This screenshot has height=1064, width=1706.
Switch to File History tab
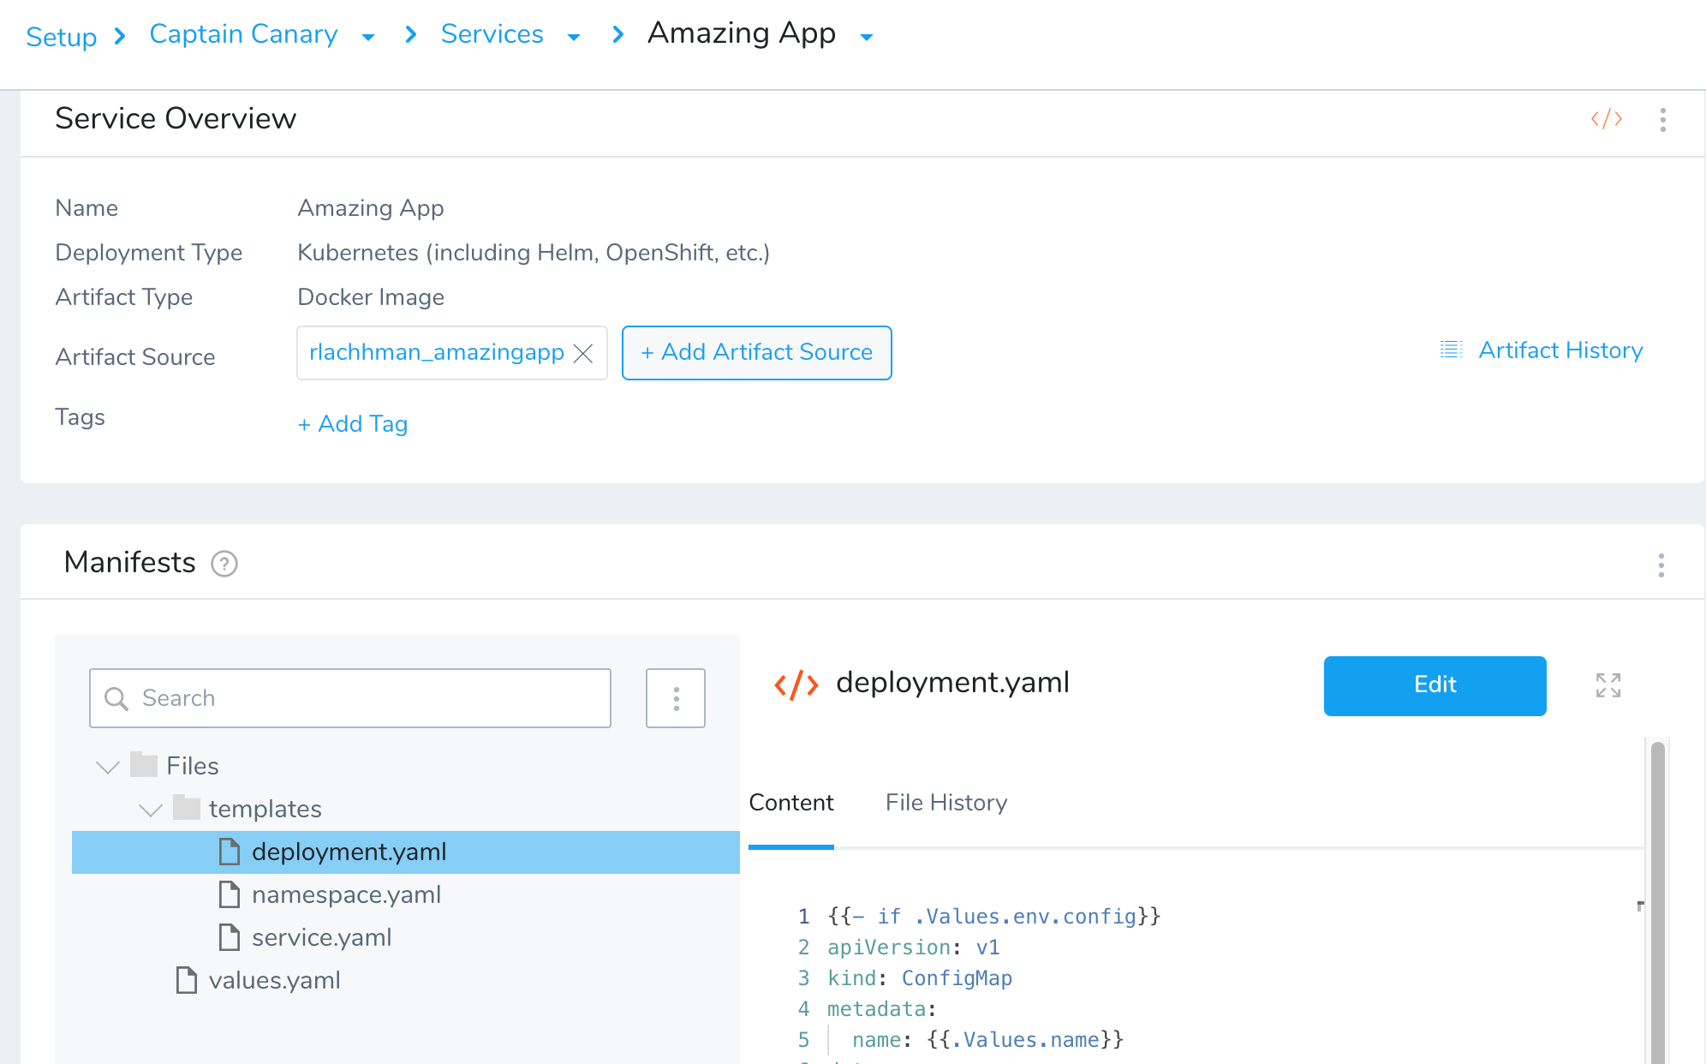945,803
